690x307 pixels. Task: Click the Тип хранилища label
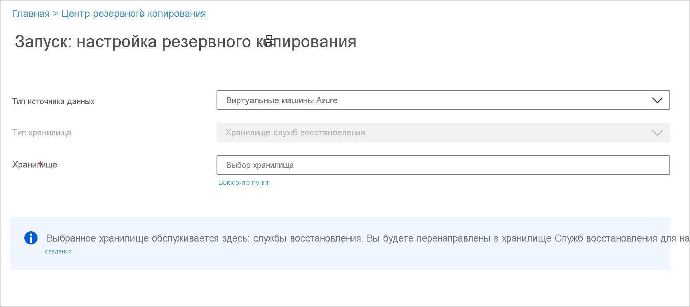(42, 133)
